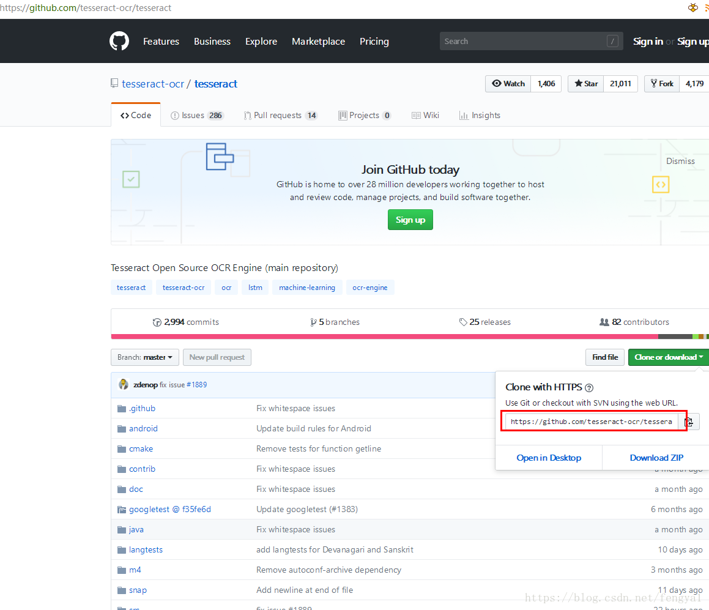The height and width of the screenshot is (610, 709).
Task: Click the contrib folder icon
Action: point(122,469)
